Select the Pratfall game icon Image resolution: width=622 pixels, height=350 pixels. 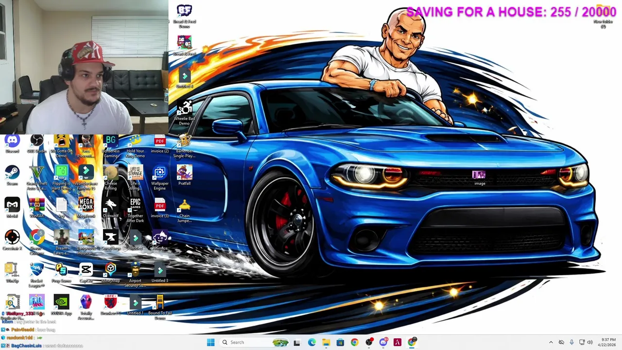(184, 176)
